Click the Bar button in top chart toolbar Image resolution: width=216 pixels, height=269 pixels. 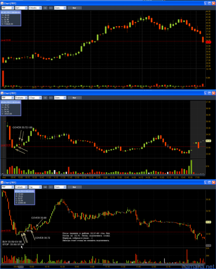(x=74, y=8)
